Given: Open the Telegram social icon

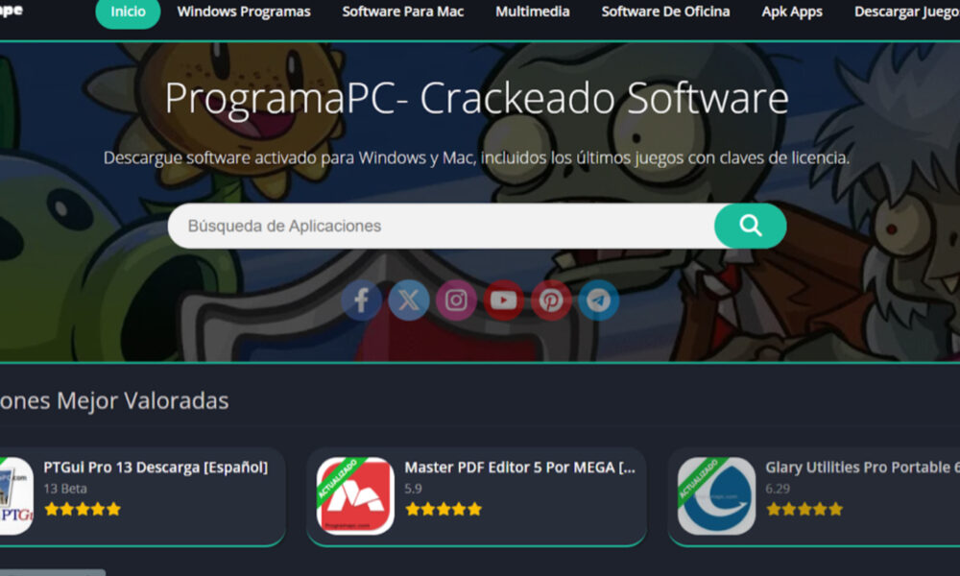Looking at the screenshot, I should click(x=598, y=300).
